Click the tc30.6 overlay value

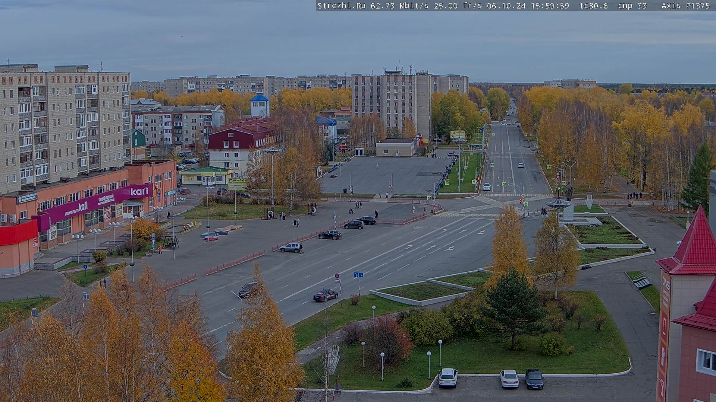594,6
